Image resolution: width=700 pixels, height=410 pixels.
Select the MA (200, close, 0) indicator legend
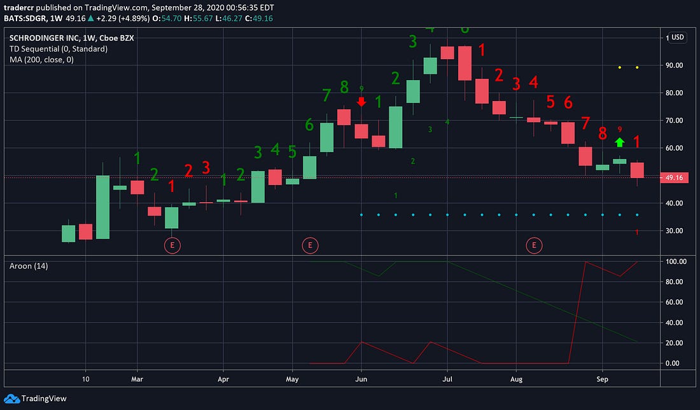point(41,59)
